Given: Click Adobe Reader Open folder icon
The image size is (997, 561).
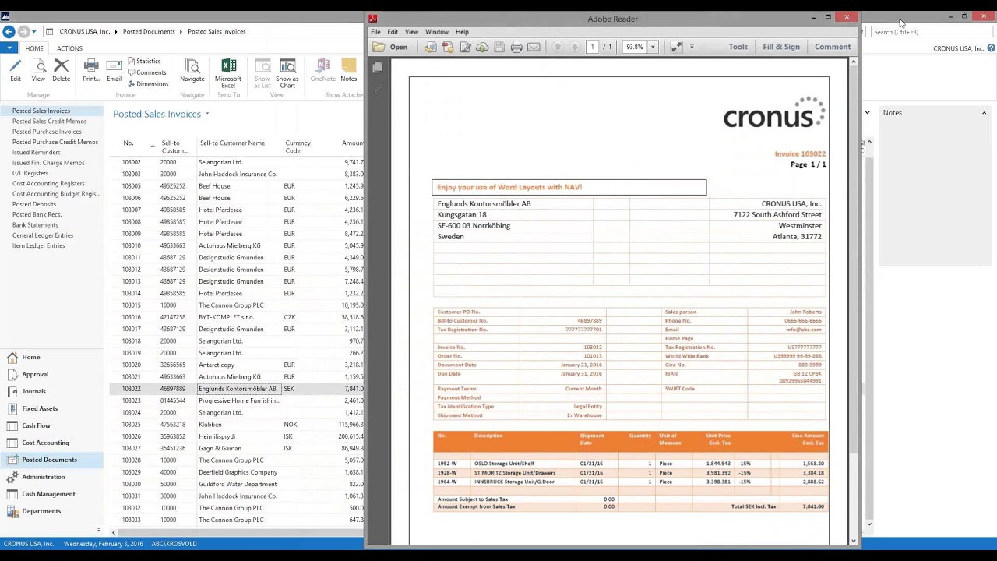Looking at the screenshot, I should 379,47.
